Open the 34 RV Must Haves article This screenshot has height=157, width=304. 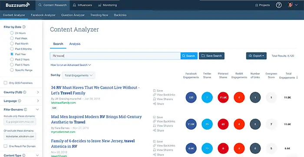(95, 90)
